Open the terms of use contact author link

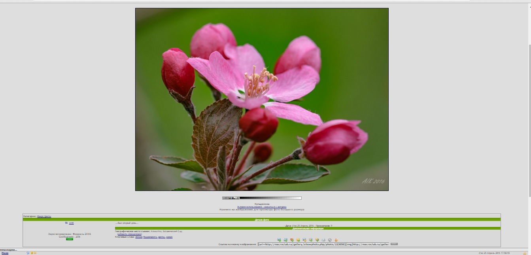coord(262,207)
